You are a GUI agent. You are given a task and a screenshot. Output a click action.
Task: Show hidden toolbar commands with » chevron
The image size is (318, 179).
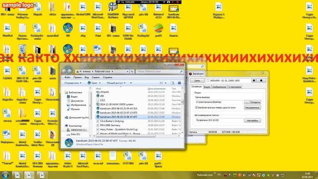pos(131,83)
